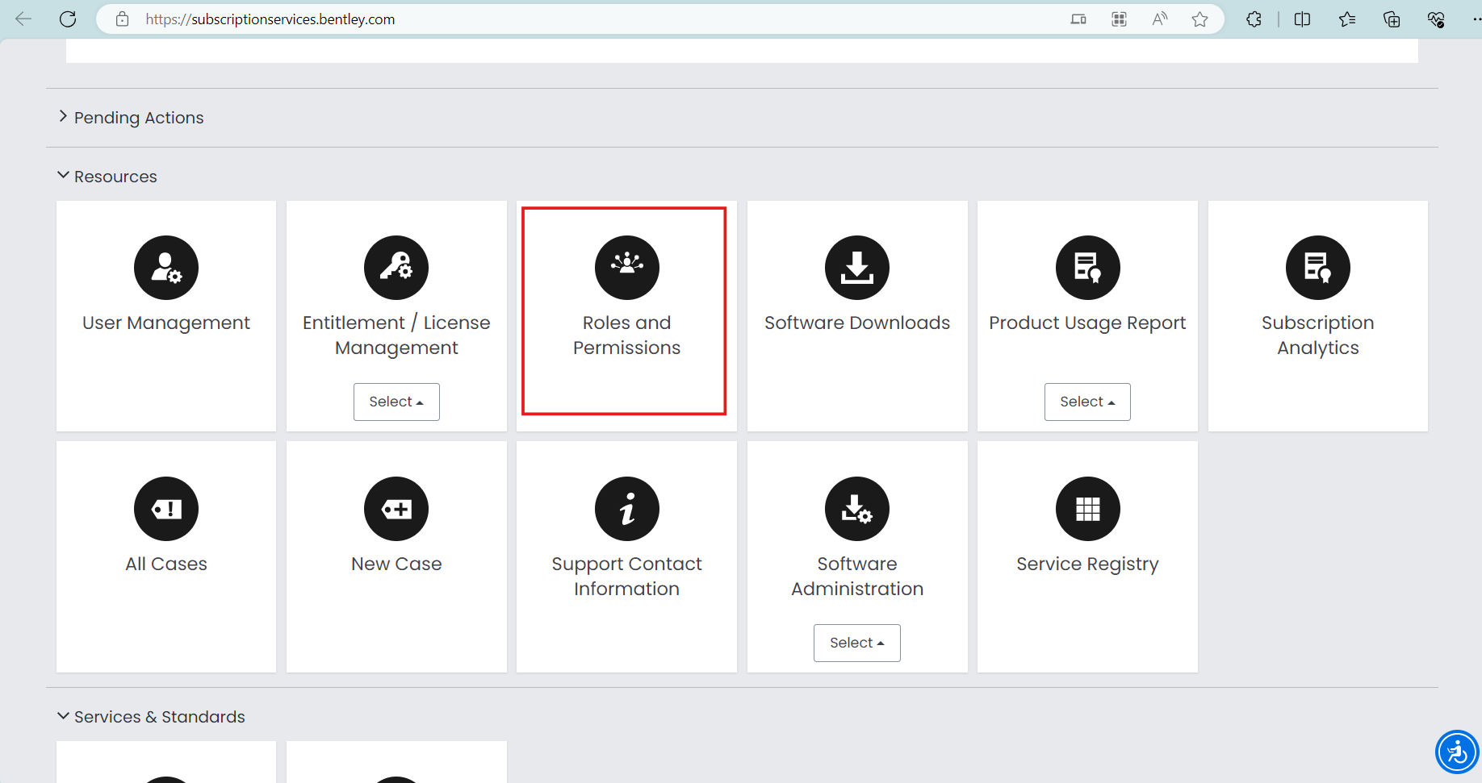The height and width of the screenshot is (783, 1482).
Task: Click the New Case label
Action: point(396,564)
